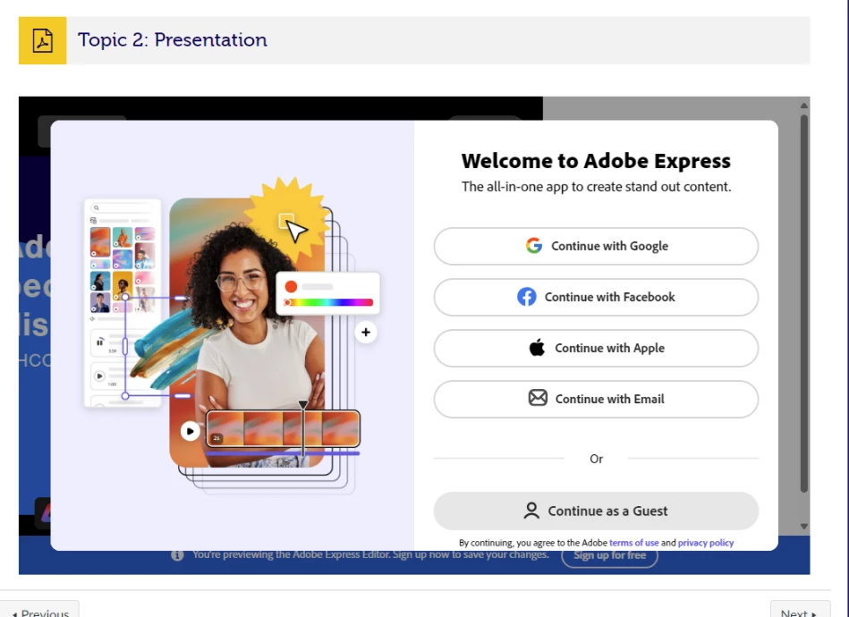The width and height of the screenshot is (849, 617).
Task: Open the terms of use link
Action: pyautogui.click(x=634, y=543)
